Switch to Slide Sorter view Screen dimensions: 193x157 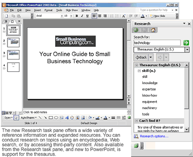(7, 113)
